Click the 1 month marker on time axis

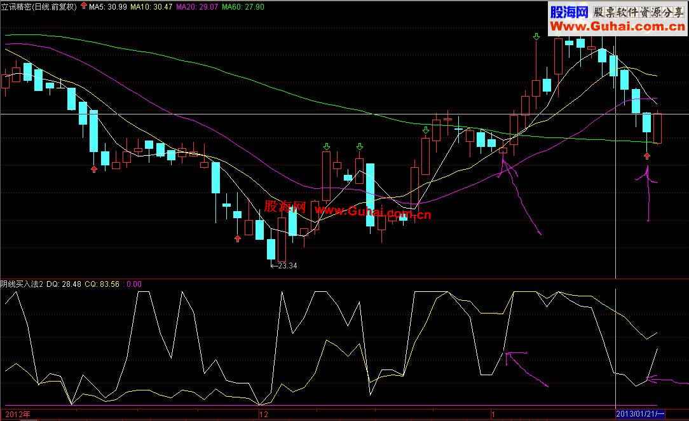pyautogui.click(x=493, y=414)
